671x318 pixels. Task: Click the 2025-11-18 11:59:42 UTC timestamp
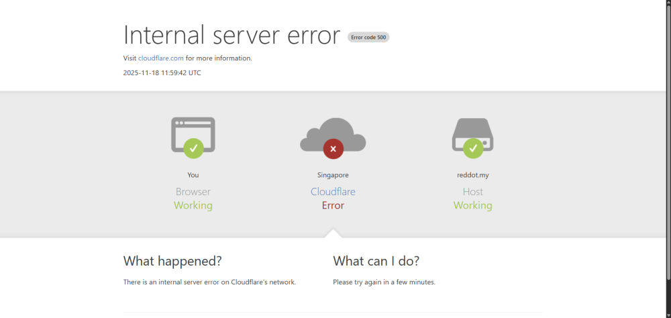tap(162, 72)
